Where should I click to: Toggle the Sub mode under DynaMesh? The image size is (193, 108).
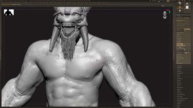pos(185,50)
